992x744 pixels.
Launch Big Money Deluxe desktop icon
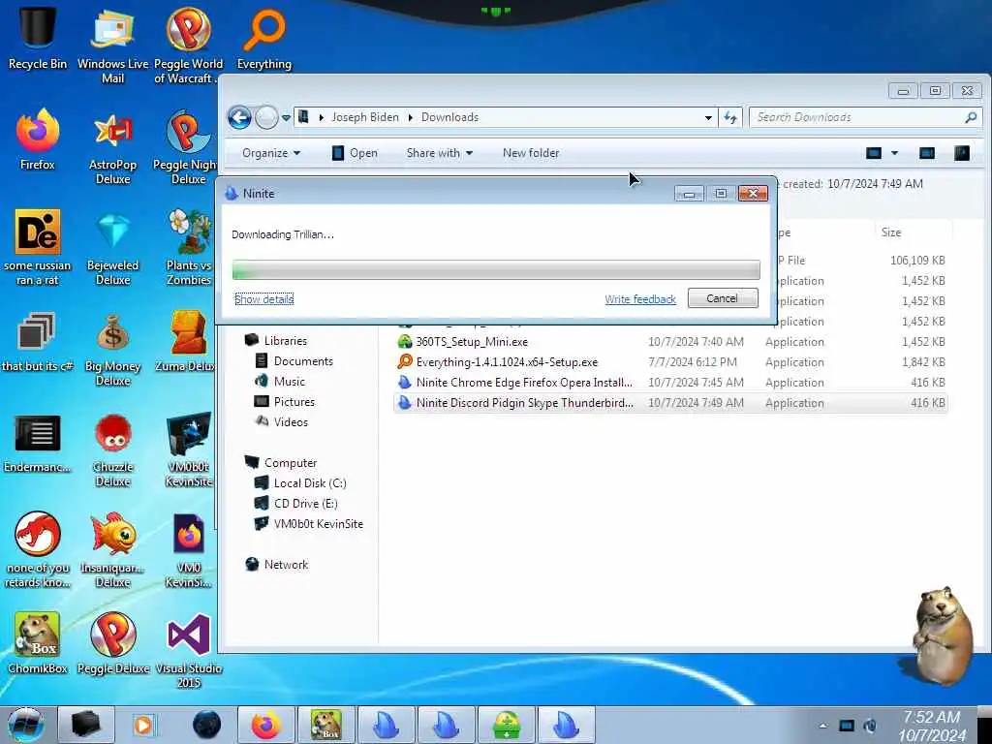(x=112, y=349)
